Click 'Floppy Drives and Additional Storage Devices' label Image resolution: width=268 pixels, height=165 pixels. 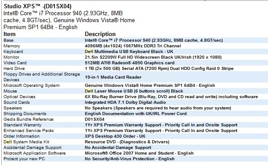(x=42, y=77)
